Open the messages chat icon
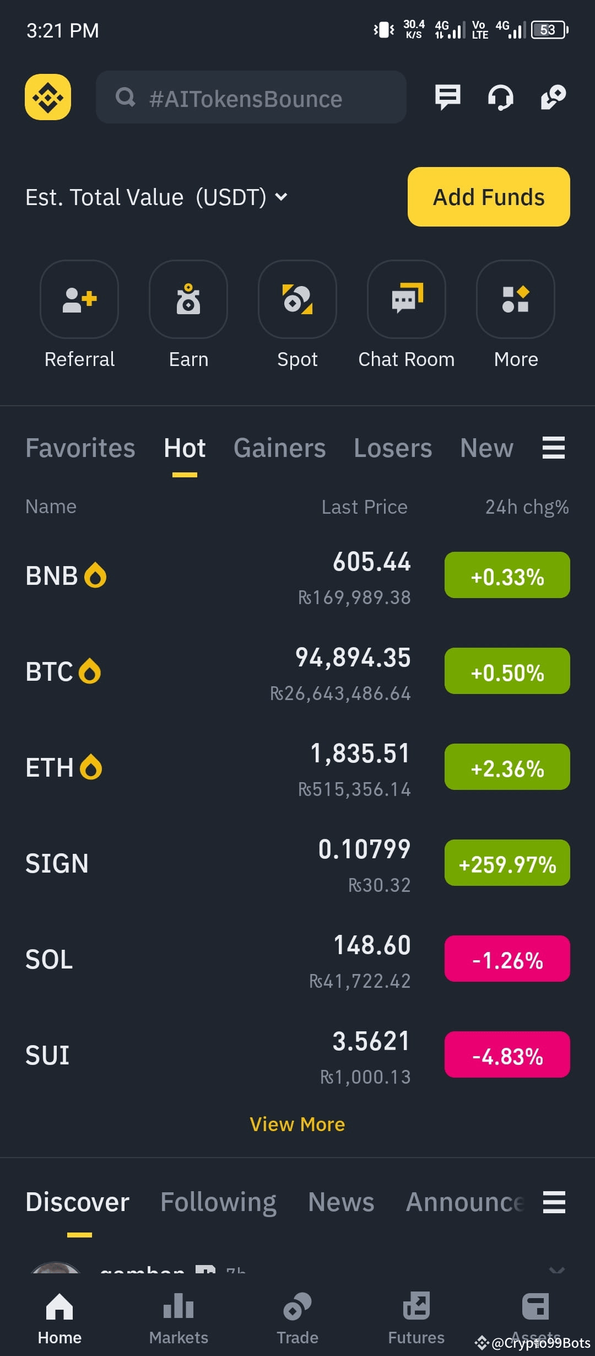The image size is (595, 1356). (x=447, y=98)
